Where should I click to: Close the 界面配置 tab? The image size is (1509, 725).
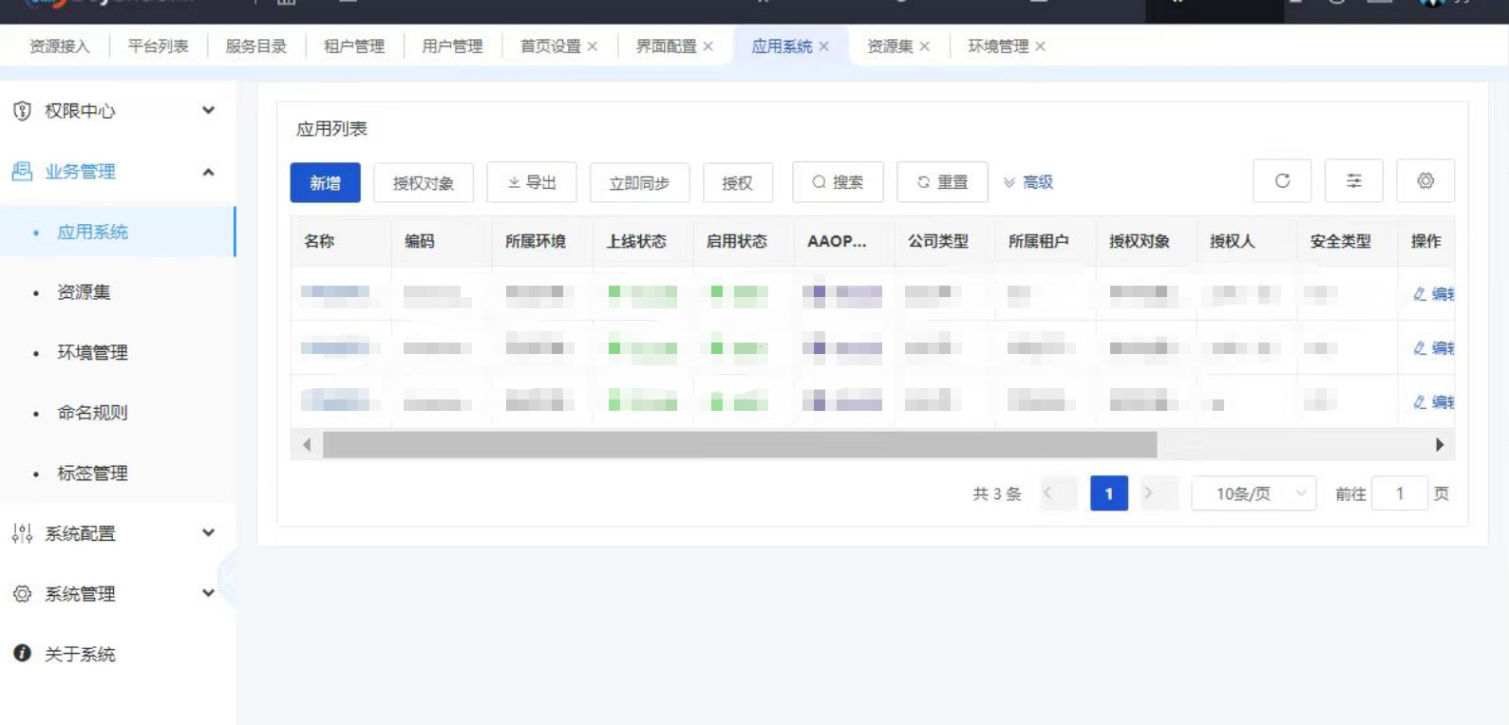coord(708,46)
